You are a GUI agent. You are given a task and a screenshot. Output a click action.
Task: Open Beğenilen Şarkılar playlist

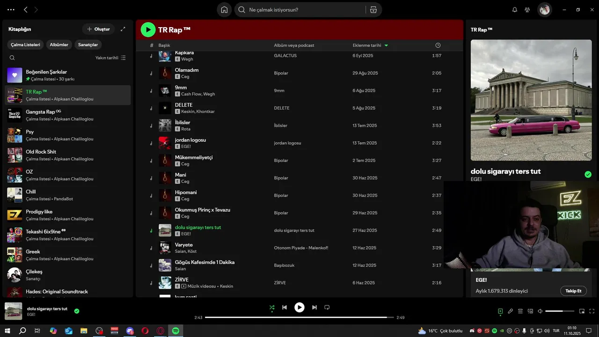click(x=68, y=75)
